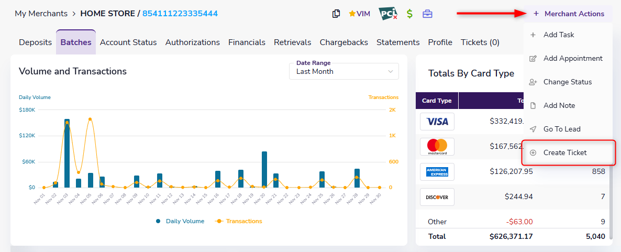The image size is (621, 252).
Task: Click the VIM star icon
Action: pos(352,14)
